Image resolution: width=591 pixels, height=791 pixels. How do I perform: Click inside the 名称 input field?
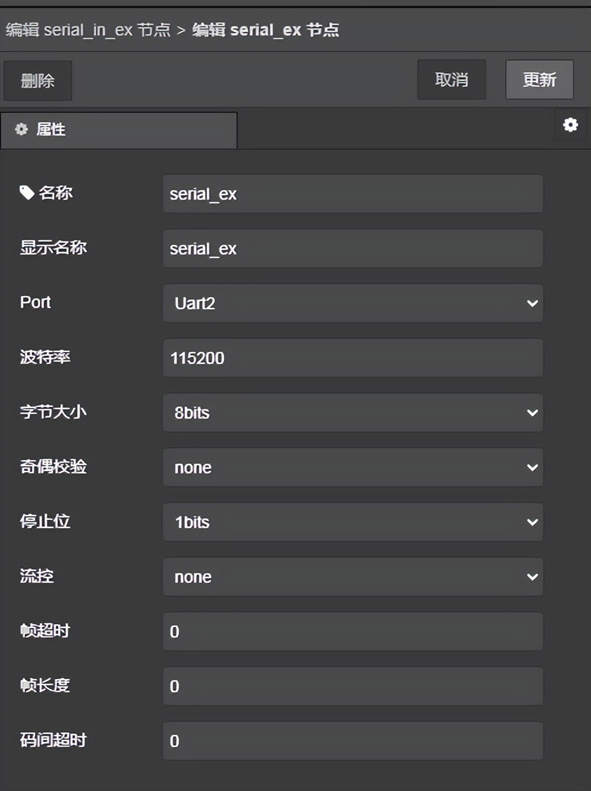353,194
